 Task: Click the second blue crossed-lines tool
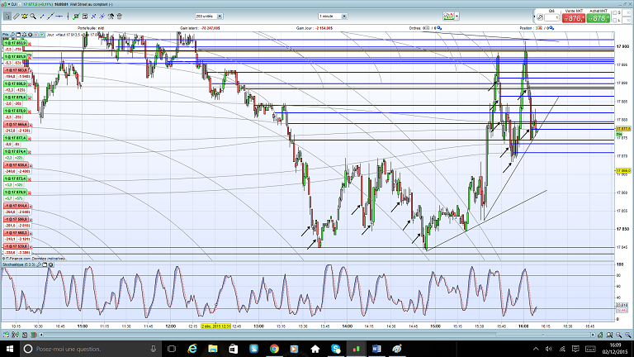pyautogui.click(x=102, y=17)
